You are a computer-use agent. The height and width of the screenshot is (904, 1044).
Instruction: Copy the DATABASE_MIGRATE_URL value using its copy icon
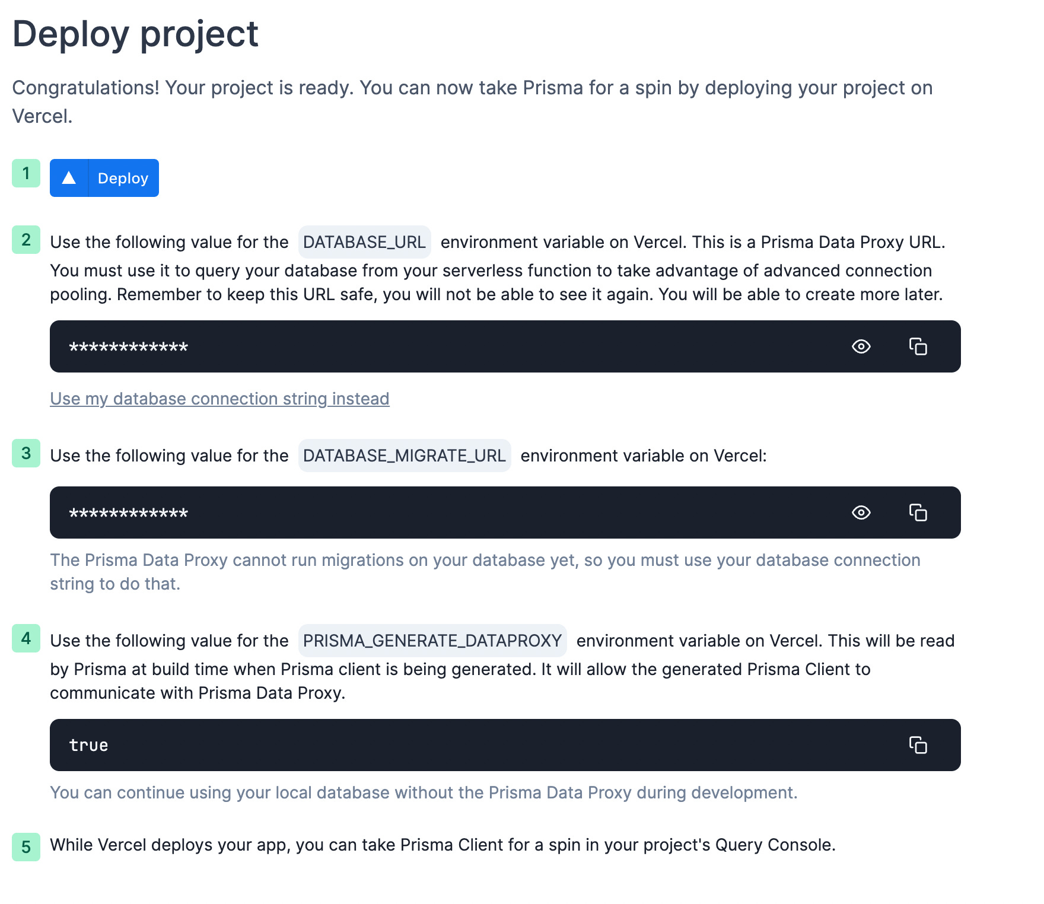[x=918, y=513]
